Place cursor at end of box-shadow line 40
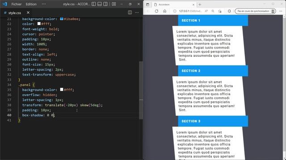 pyautogui.click(x=55, y=115)
